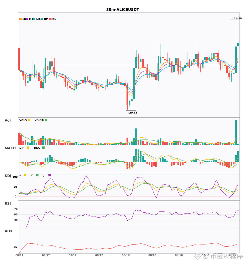
Task: Click the VOL5 legend text
Action: click(x=23, y=120)
